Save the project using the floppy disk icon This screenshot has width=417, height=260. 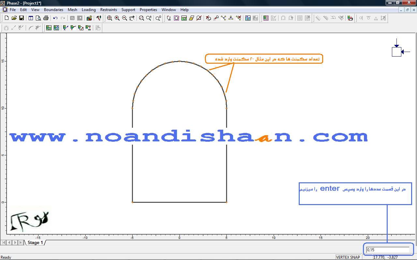click(22, 18)
